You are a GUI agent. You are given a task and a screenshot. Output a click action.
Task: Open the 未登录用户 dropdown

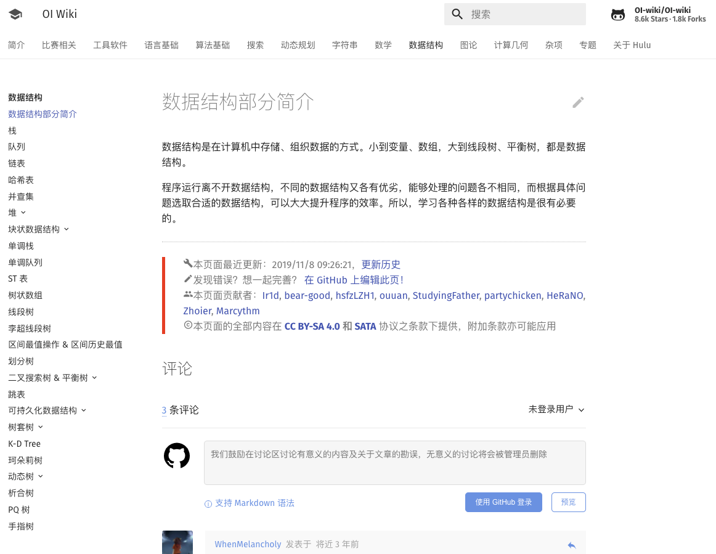(x=556, y=409)
